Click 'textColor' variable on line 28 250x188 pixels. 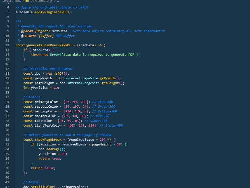click(x=43, y=121)
